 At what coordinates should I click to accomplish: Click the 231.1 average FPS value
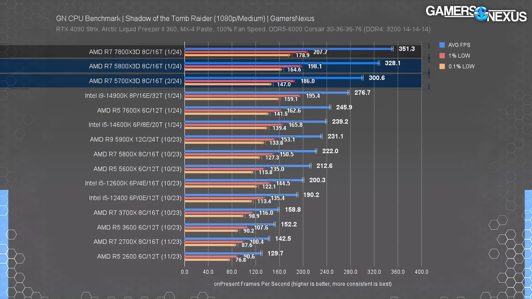[335, 136]
